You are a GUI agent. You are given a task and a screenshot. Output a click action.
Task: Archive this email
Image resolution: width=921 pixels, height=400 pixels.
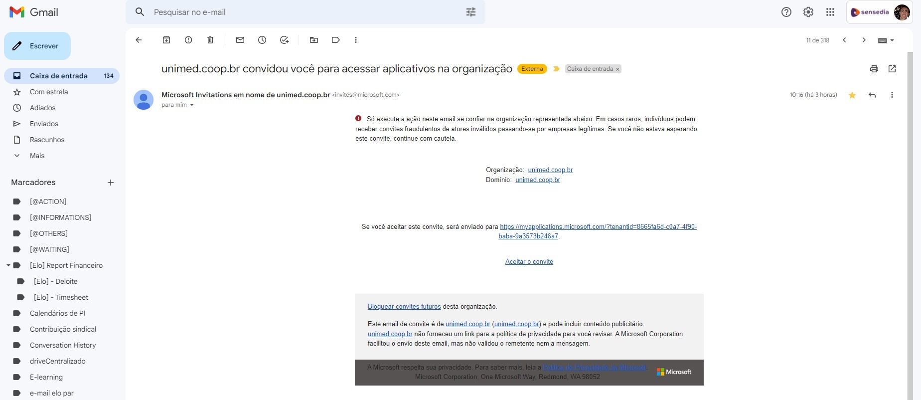[x=166, y=40]
